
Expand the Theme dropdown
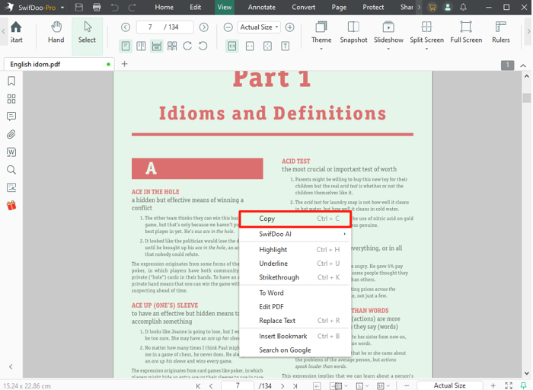click(x=321, y=49)
